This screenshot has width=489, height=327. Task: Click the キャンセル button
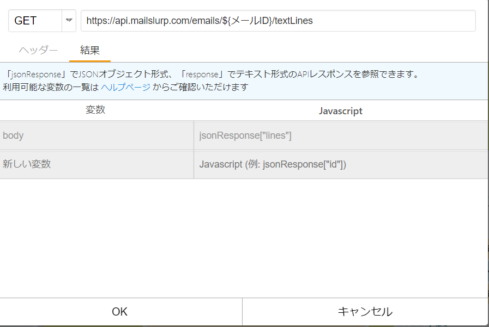(365, 311)
